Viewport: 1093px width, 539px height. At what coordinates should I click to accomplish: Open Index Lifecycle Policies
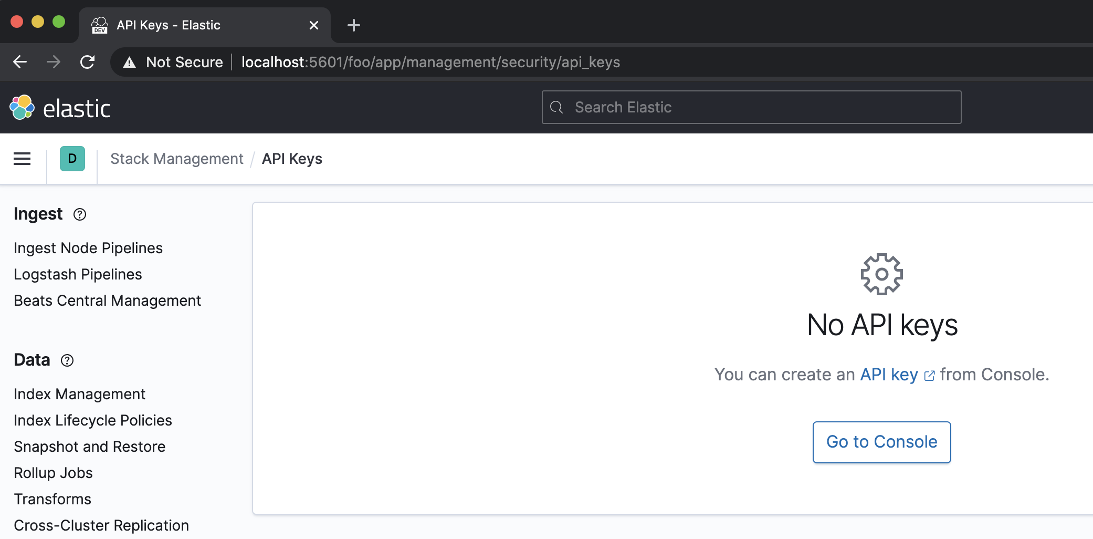click(x=93, y=420)
